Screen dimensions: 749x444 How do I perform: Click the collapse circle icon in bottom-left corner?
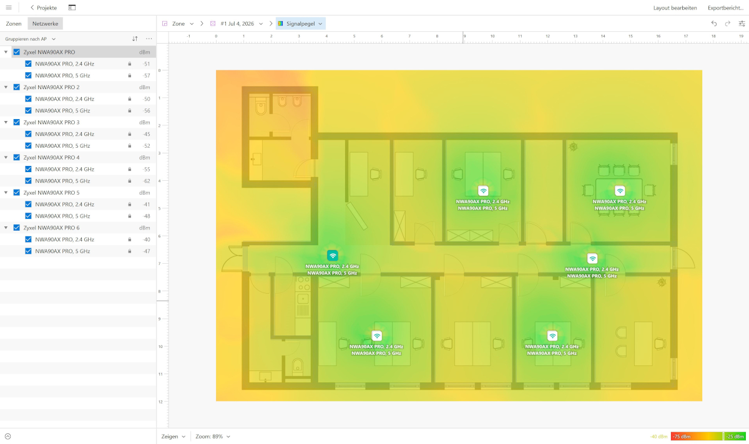[8, 437]
